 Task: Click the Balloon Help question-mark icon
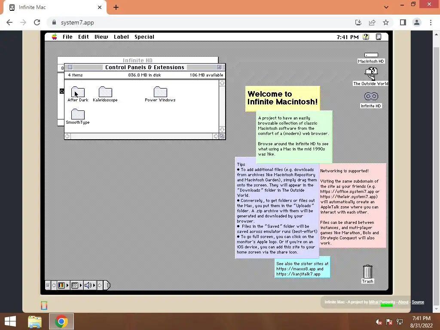[366, 37]
